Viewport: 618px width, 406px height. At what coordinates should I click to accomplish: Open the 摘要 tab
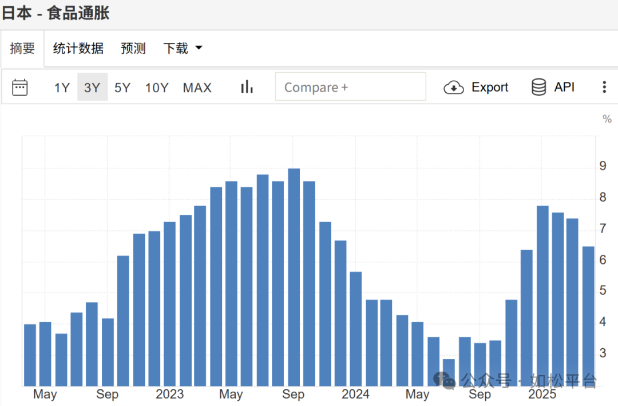point(22,48)
